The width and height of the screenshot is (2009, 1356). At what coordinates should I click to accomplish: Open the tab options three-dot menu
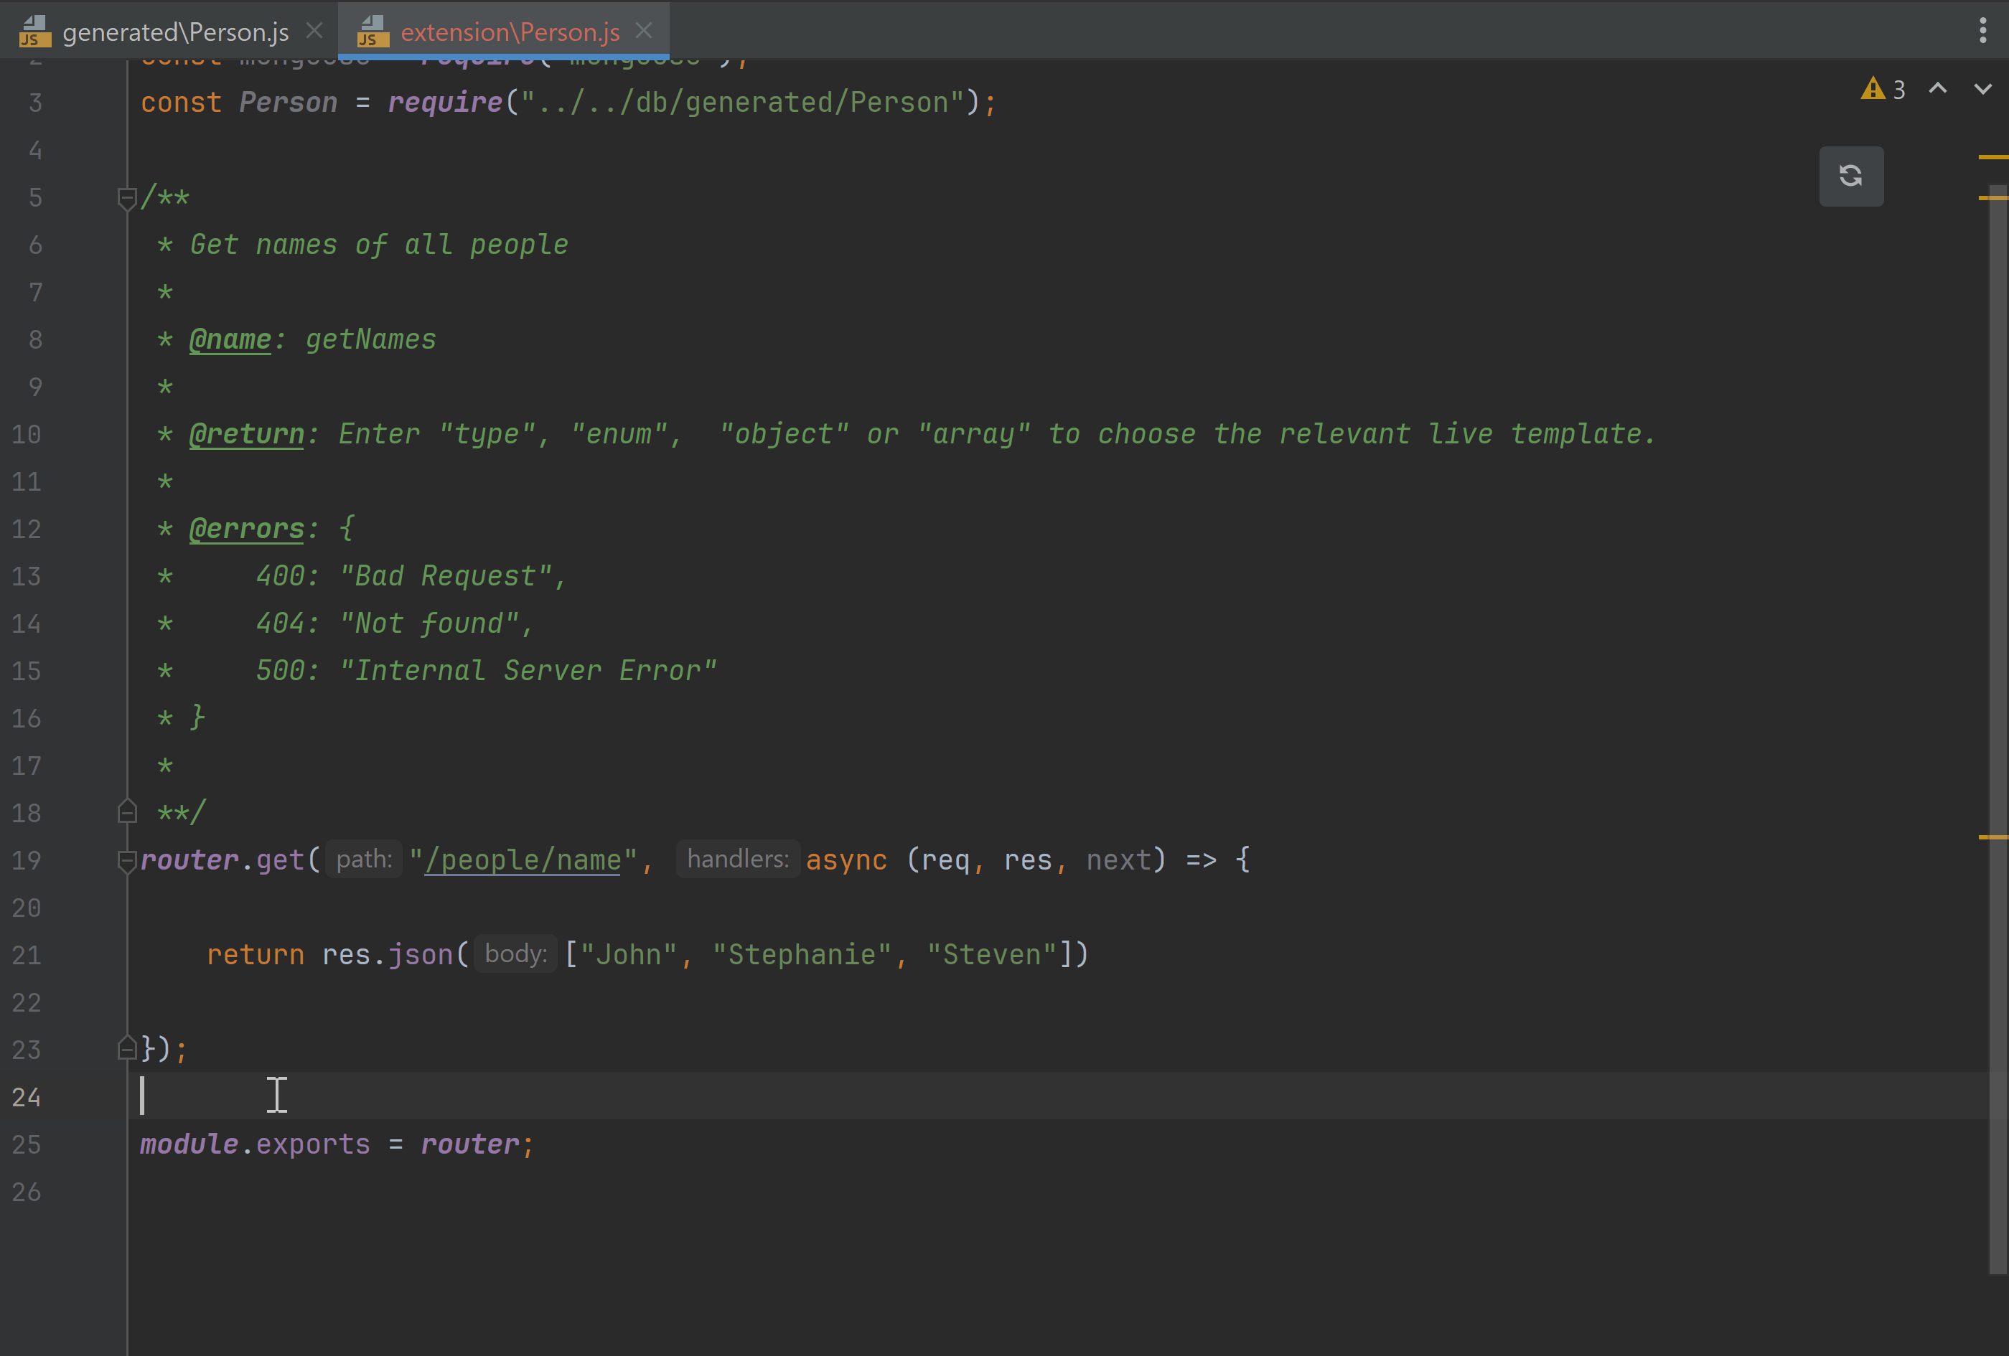point(1982,30)
